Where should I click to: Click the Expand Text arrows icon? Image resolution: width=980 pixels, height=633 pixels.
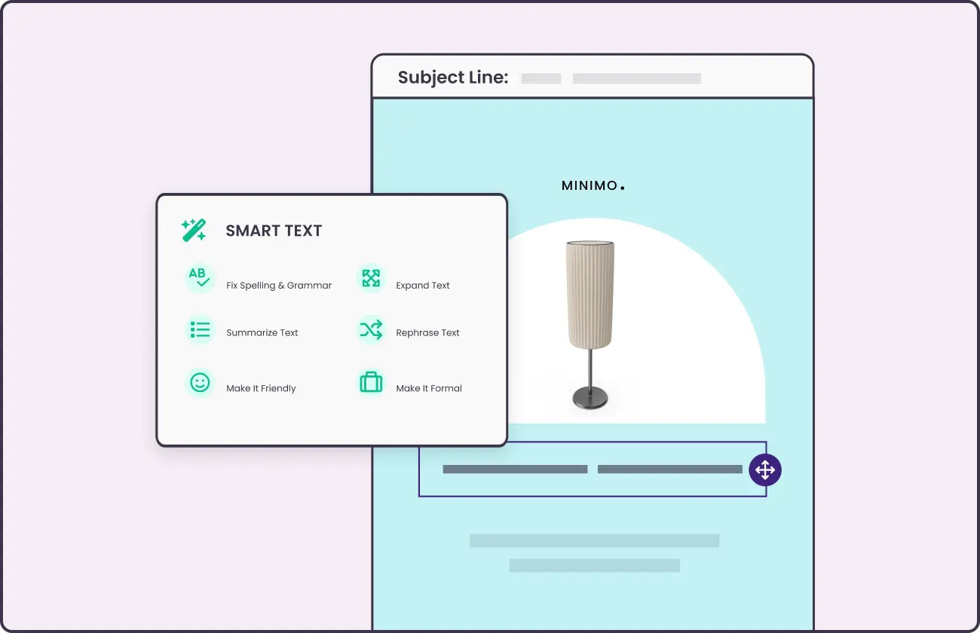click(x=371, y=278)
